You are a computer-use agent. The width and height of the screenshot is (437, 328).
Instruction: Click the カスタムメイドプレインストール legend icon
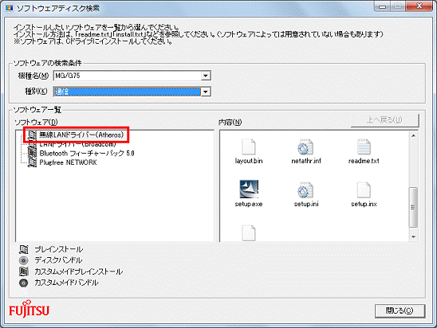(24, 271)
